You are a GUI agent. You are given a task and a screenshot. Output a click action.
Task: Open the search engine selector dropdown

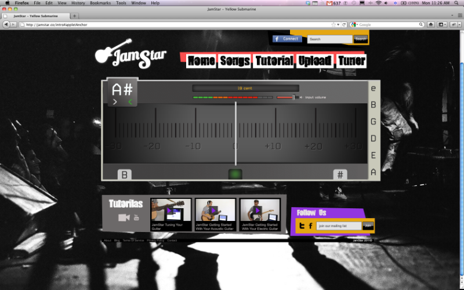click(354, 24)
